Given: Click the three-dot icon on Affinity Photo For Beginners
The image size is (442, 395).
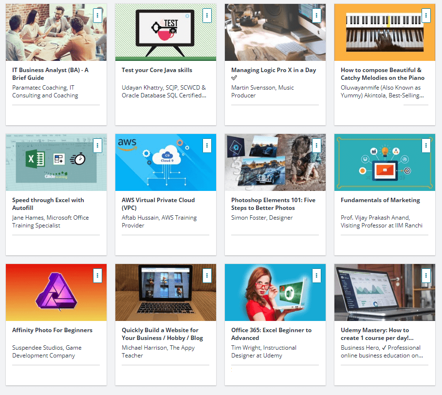Looking at the screenshot, I should coord(97,275).
